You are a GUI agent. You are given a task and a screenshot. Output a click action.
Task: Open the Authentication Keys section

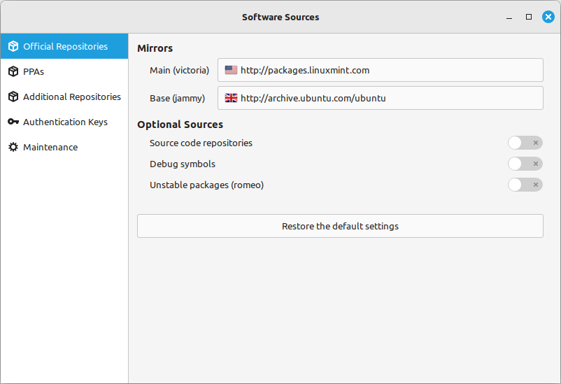coord(65,122)
